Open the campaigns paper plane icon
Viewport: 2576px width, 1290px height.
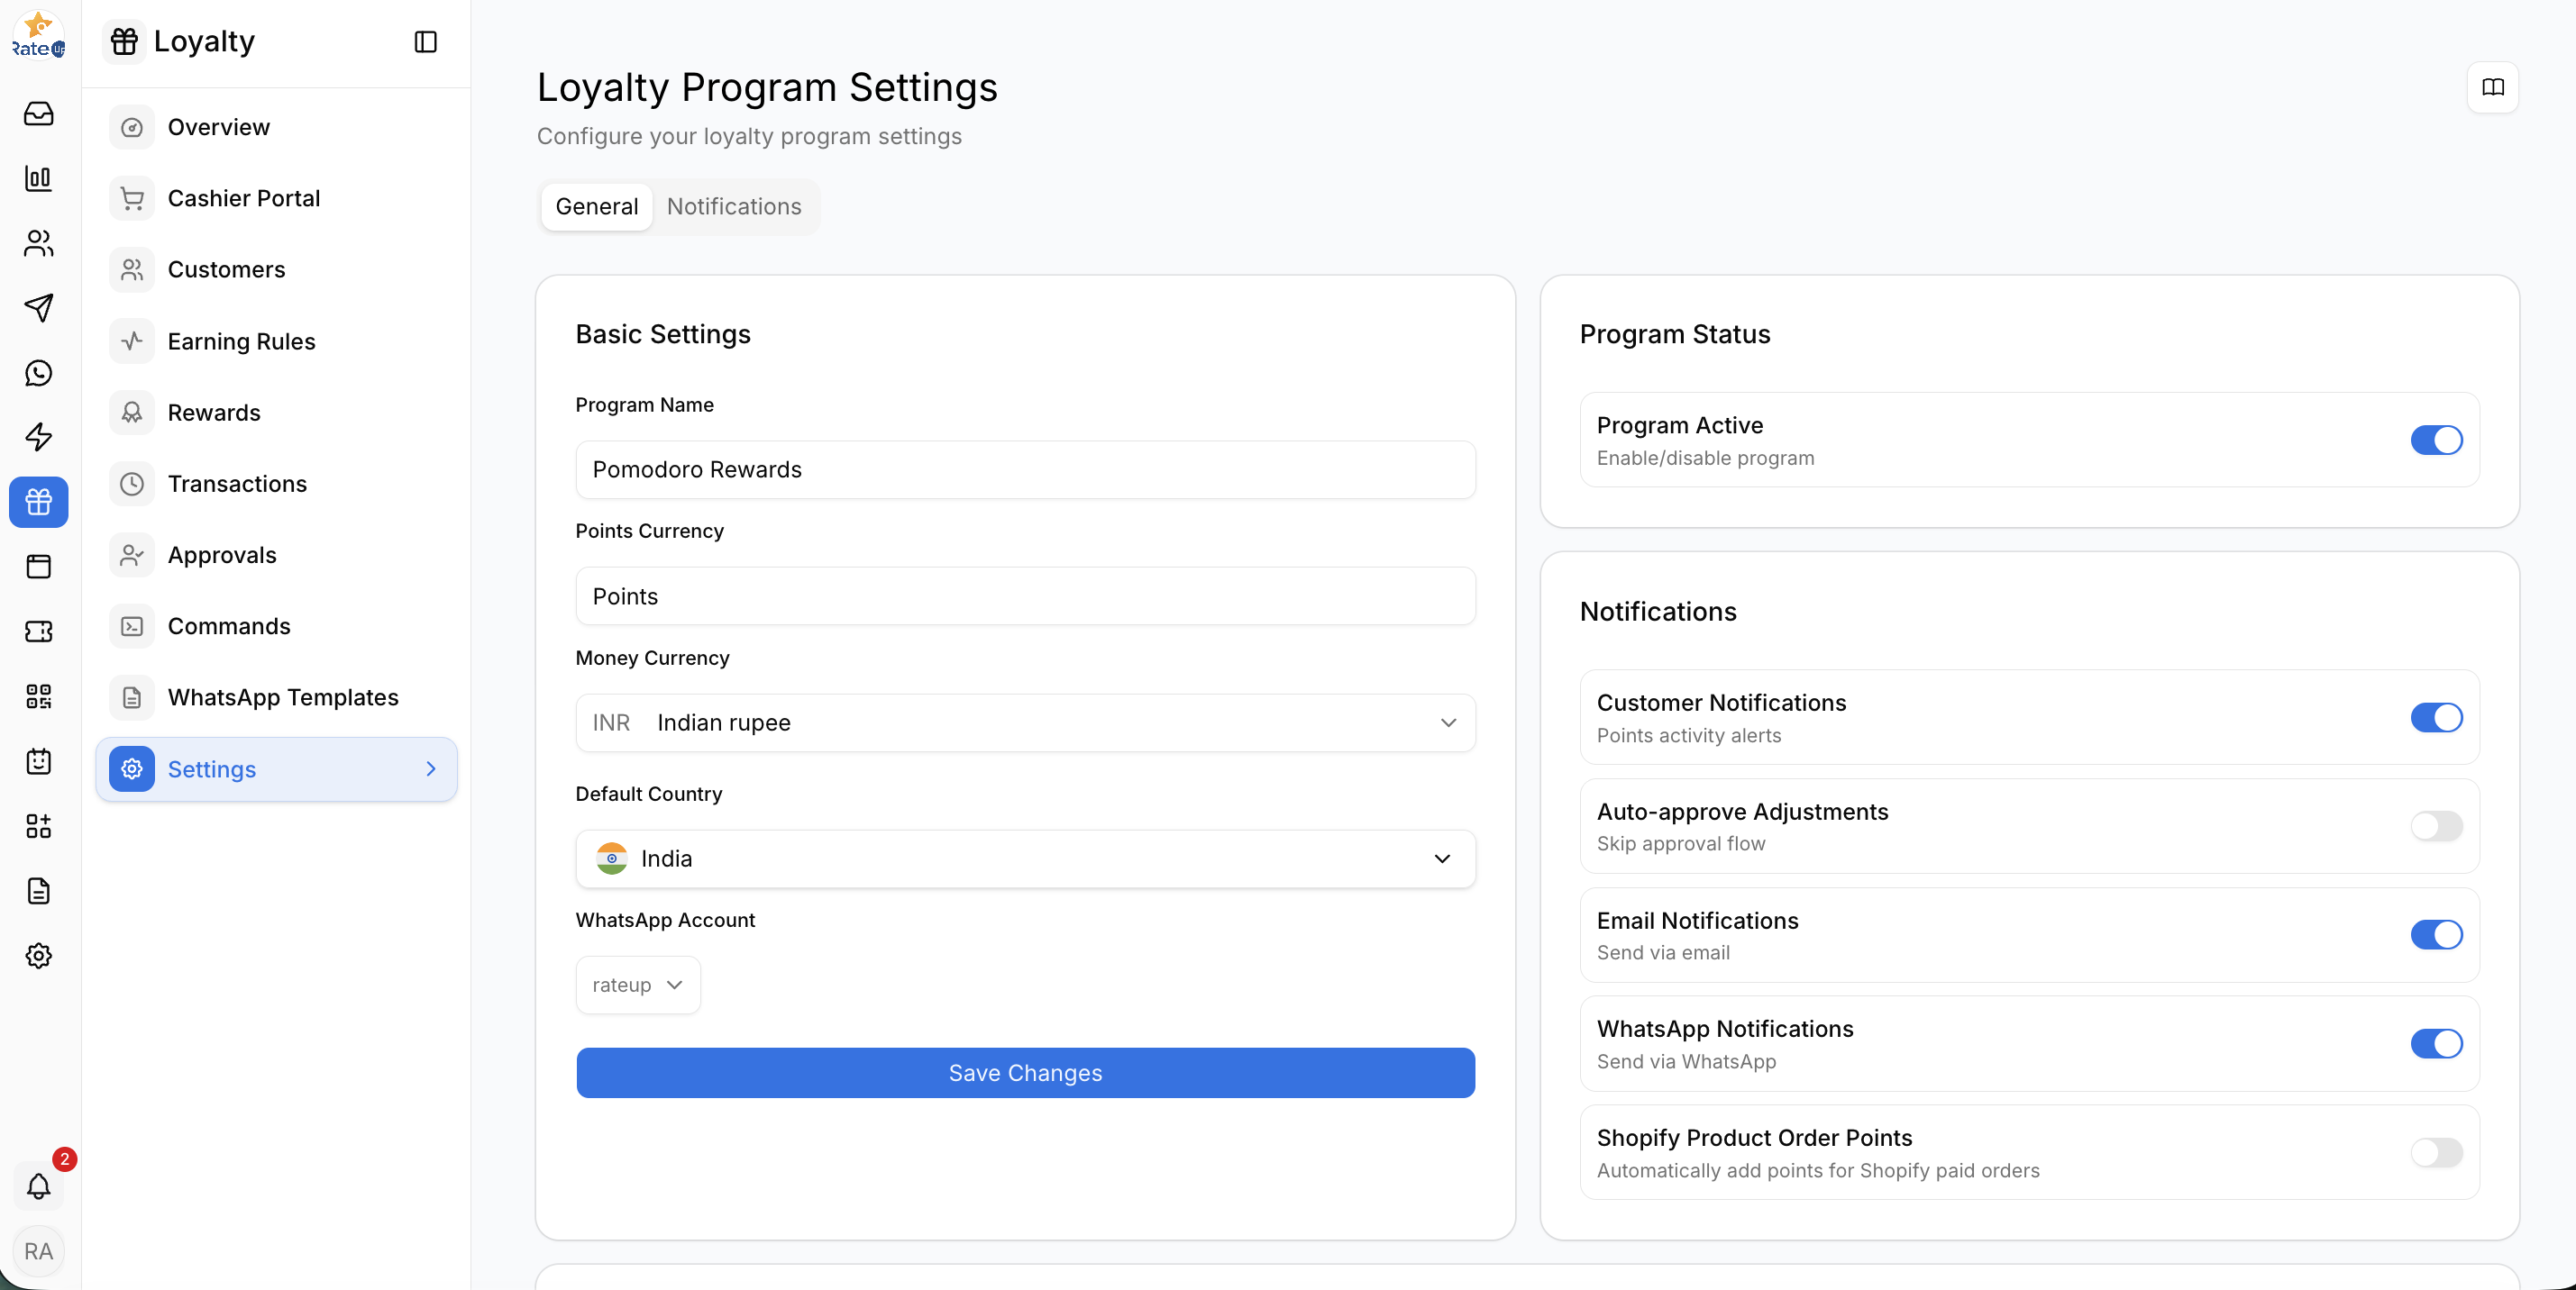click(x=38, y=308)
